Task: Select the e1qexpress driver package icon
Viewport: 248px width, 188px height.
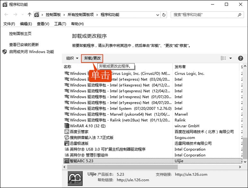Action: pyautogui.click(x=67, y=91)
